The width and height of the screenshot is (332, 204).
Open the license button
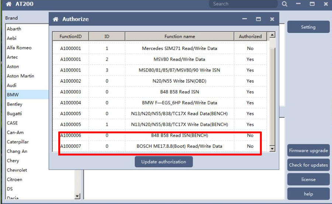308,179
